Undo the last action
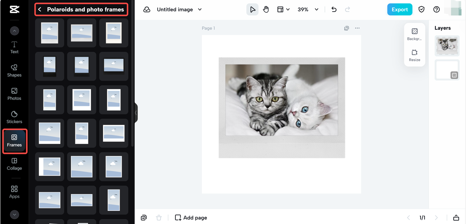466x224 pixels. (334, 9)
